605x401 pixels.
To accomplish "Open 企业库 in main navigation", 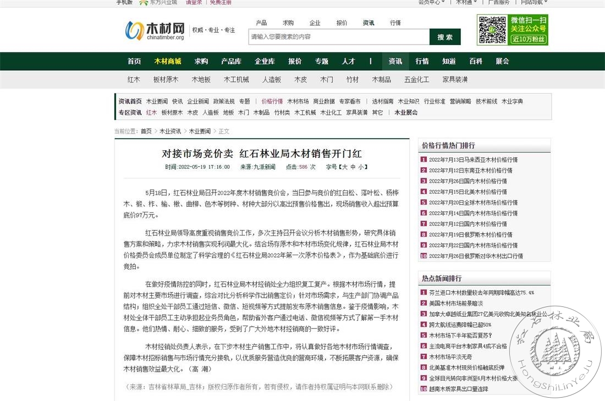I will (x=265, y=61).
